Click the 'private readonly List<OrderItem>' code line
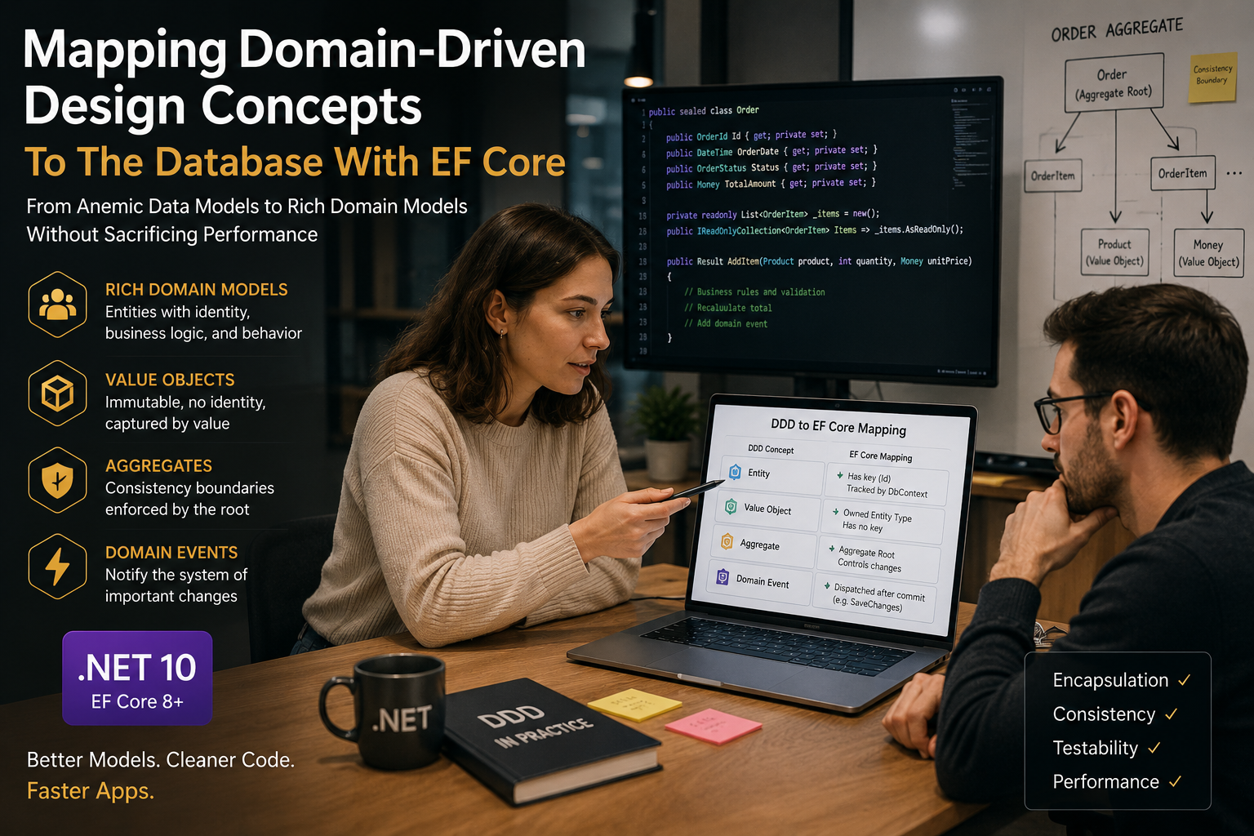The height and width of the screenshot is (836, 1254). (x=773, y=215)
